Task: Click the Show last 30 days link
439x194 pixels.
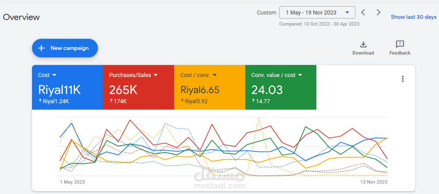Action: point(413,17)
